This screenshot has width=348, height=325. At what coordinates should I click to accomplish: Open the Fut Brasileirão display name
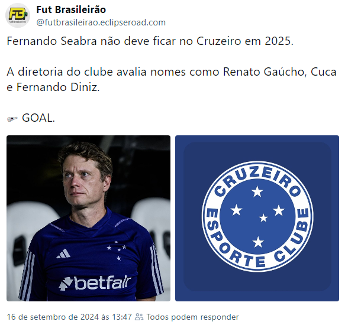tap(71, 9)
